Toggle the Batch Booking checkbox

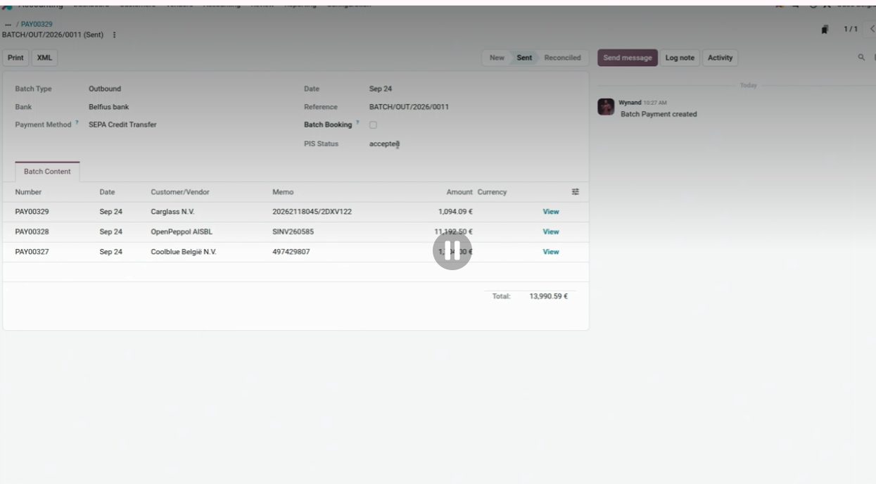click(x=373, y=125)
